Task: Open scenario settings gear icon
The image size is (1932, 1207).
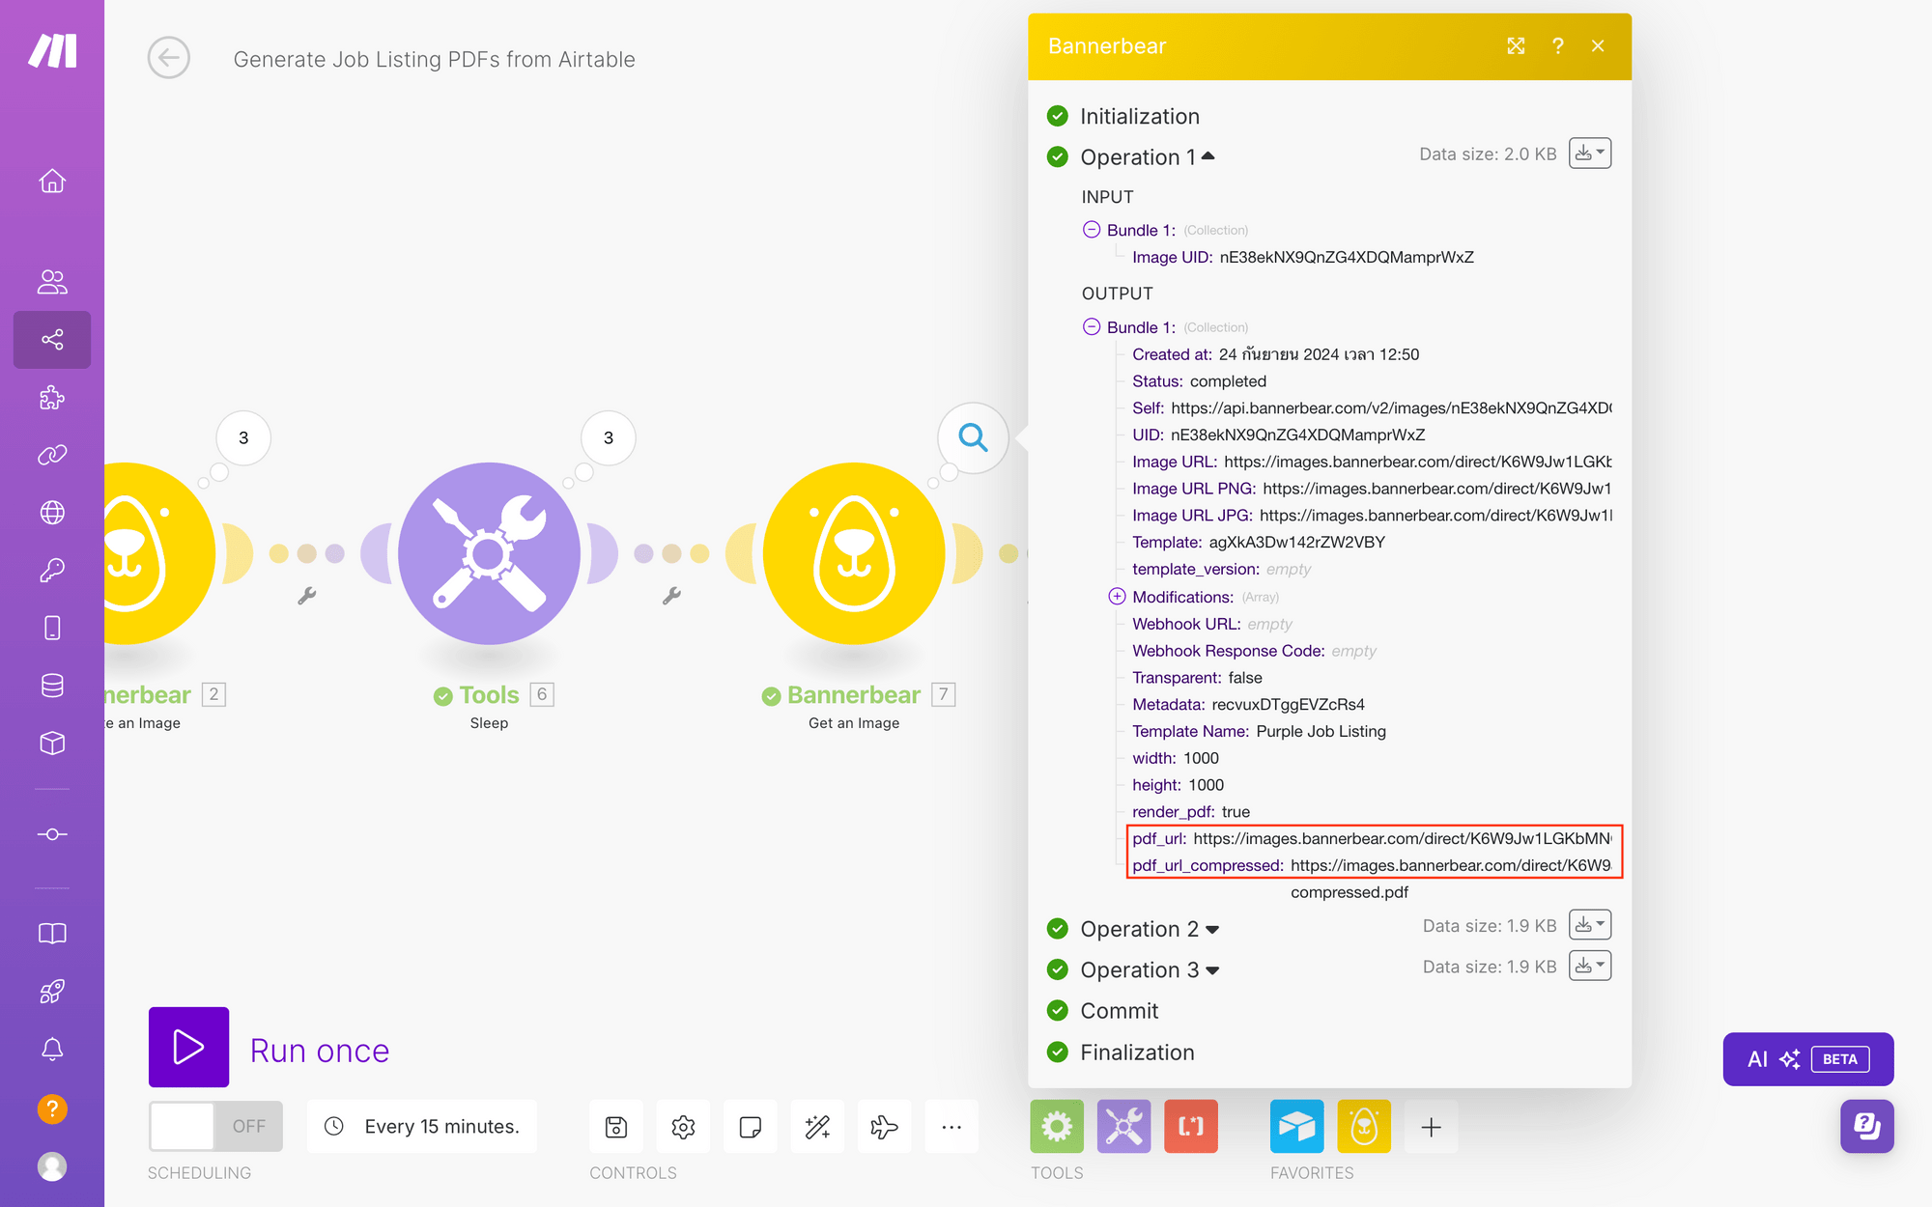Action: click(x=683, y=1127)
